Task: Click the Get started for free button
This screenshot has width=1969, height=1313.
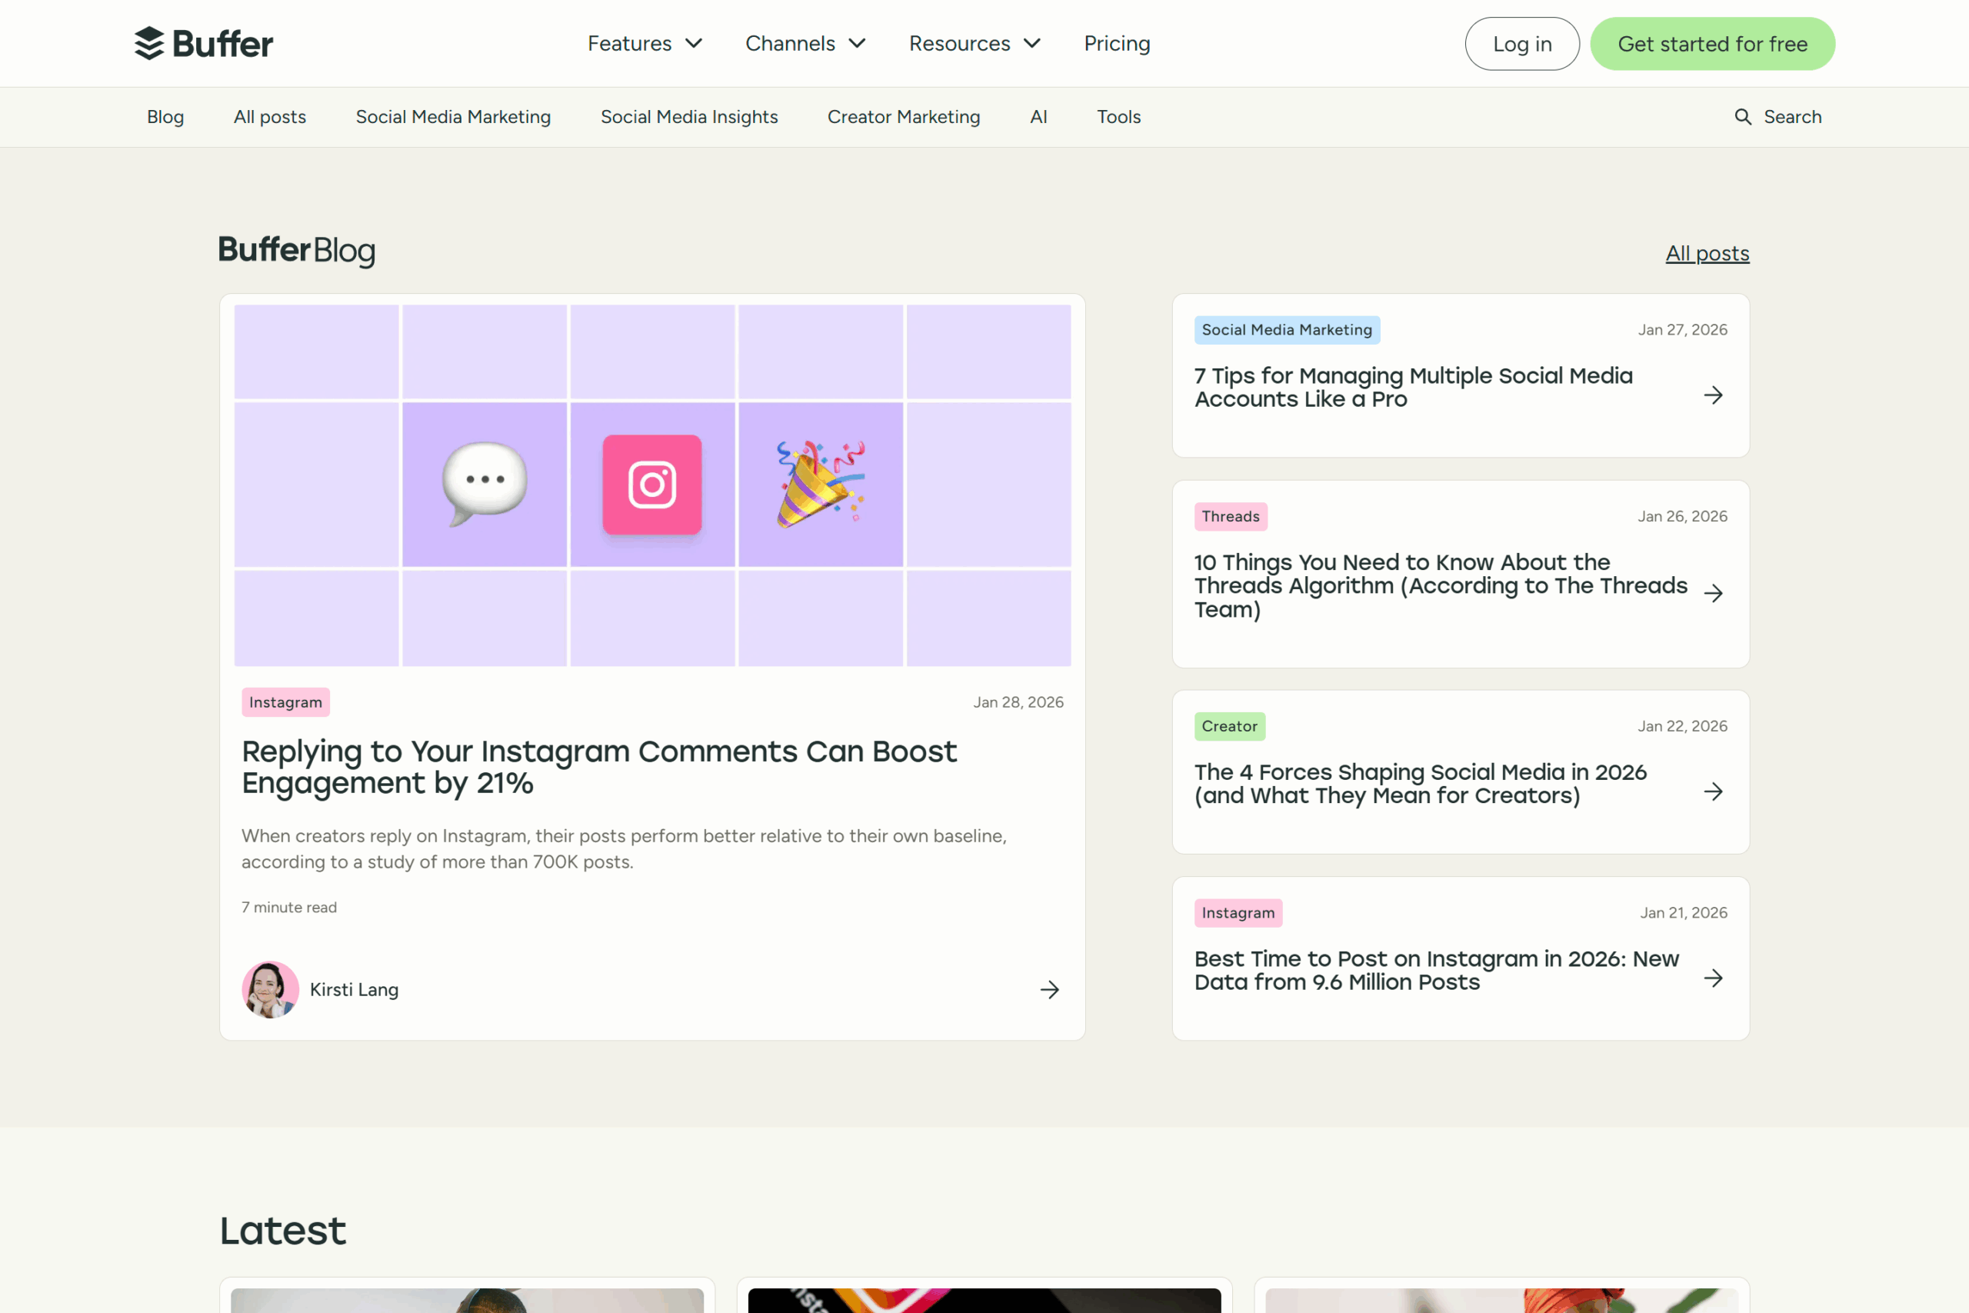Action: [x=1711, y=44]
